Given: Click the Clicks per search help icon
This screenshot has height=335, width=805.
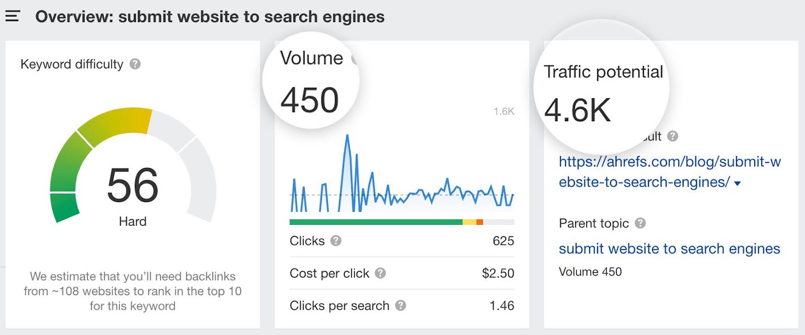Looking at the screenshot, I should (x=400, y=305).
